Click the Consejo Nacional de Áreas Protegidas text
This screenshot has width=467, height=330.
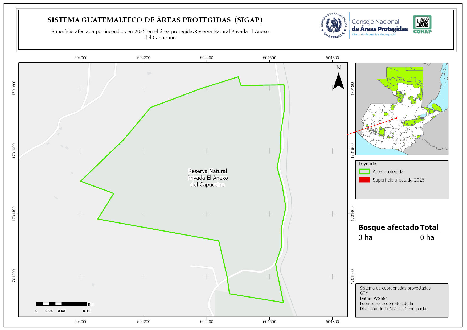379,25
